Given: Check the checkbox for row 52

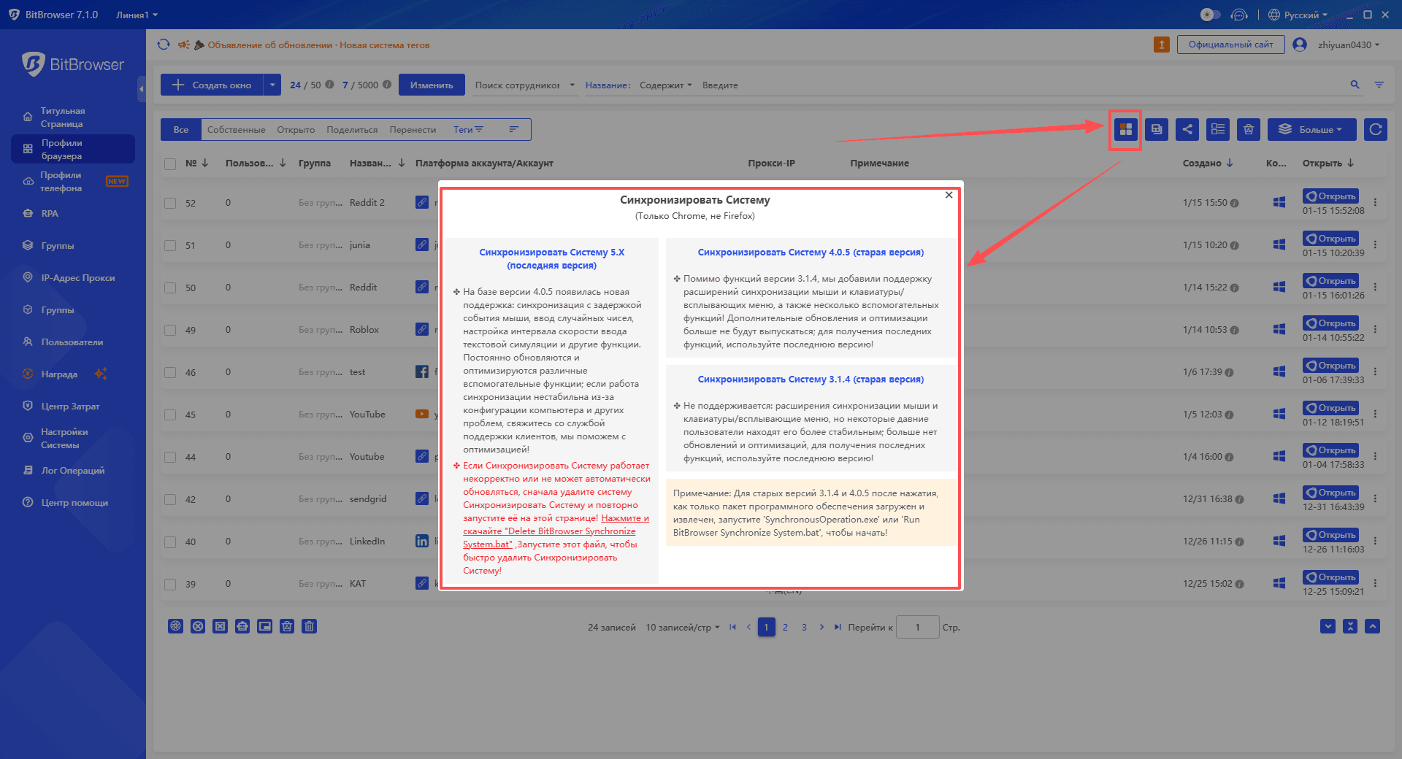Looking at the screenshot, I should tap(169, 202).
